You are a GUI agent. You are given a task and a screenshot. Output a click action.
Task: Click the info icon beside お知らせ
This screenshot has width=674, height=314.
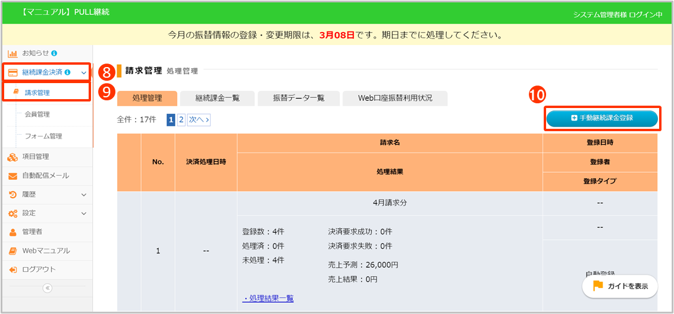coord(55,53)
